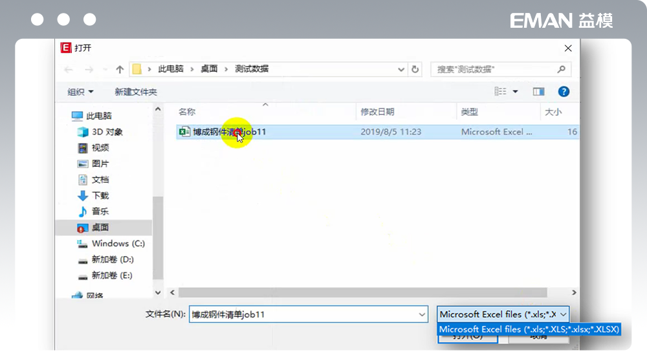Select the 音乐 folder in sidebar
The width and height of the screenshot is (647, 364).
pyautogui.click(x=100, y=211)
